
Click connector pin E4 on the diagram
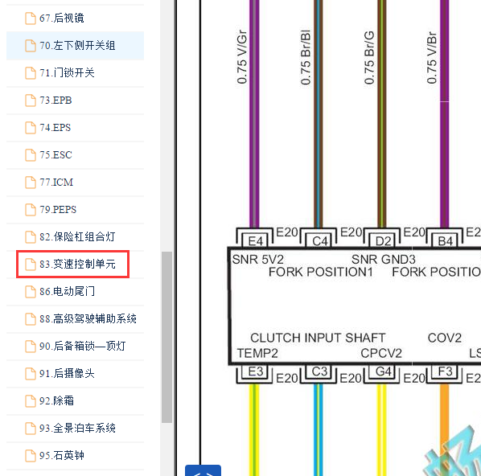click(255, 241)
